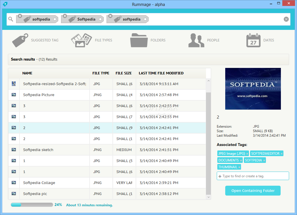
Task: Click the 'About 13 minutes remaining.' status text
Action: click(89, 205)
